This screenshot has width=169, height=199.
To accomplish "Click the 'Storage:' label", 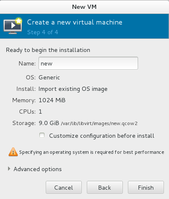I will click(x=24, y=123).
